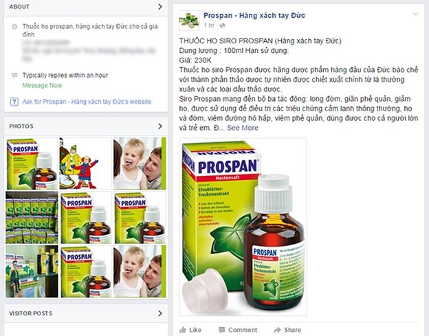429x336 pixels.
Task: Click the Comment speech bubble icon
Action: (x=222, y=330)
